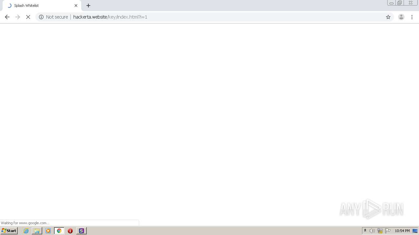Click the Show desktop button
This screenshot has width=419, height=235.
[415, 231]
